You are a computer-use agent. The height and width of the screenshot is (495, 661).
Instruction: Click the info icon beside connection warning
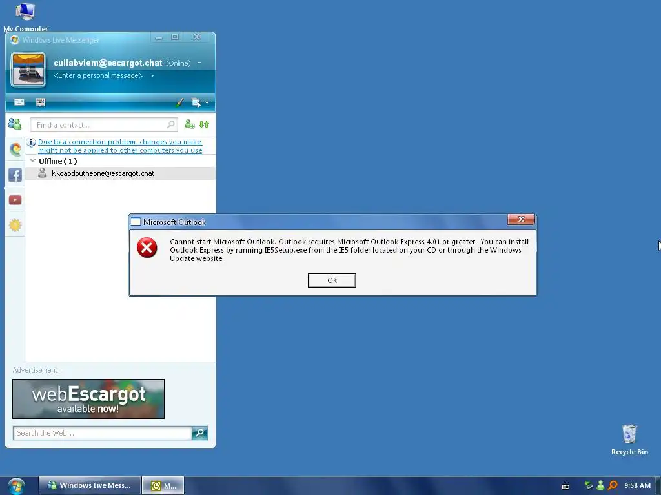tap(31, 142)
